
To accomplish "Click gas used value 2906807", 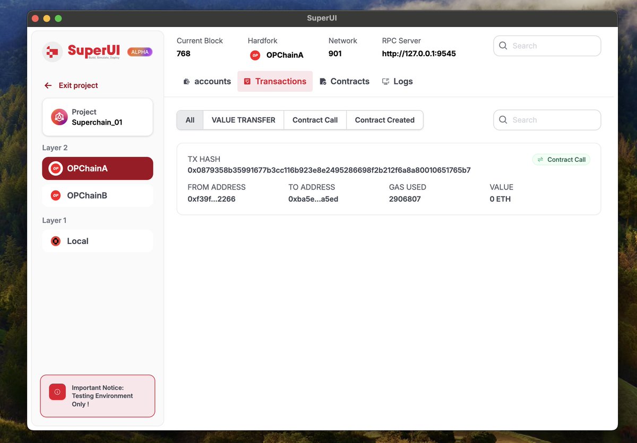I will [x=405, y=199].
